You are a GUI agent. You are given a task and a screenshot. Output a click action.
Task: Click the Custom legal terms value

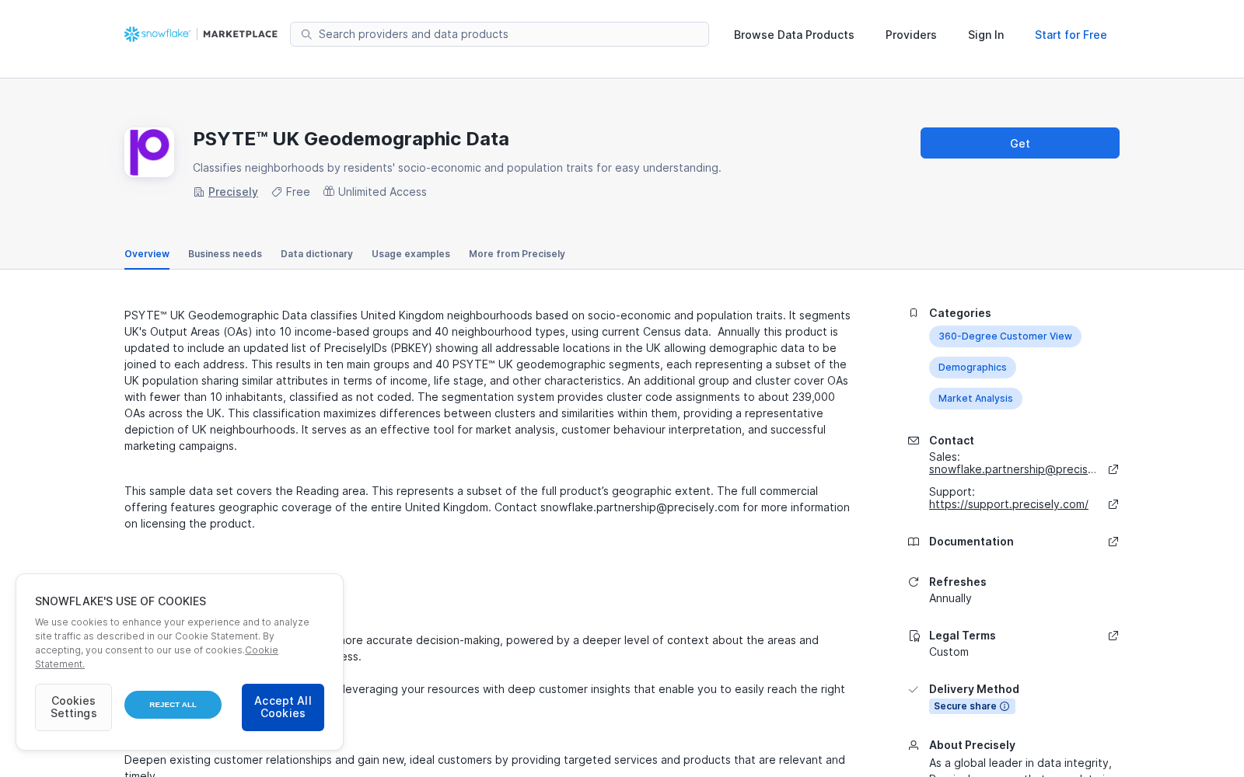949,652
